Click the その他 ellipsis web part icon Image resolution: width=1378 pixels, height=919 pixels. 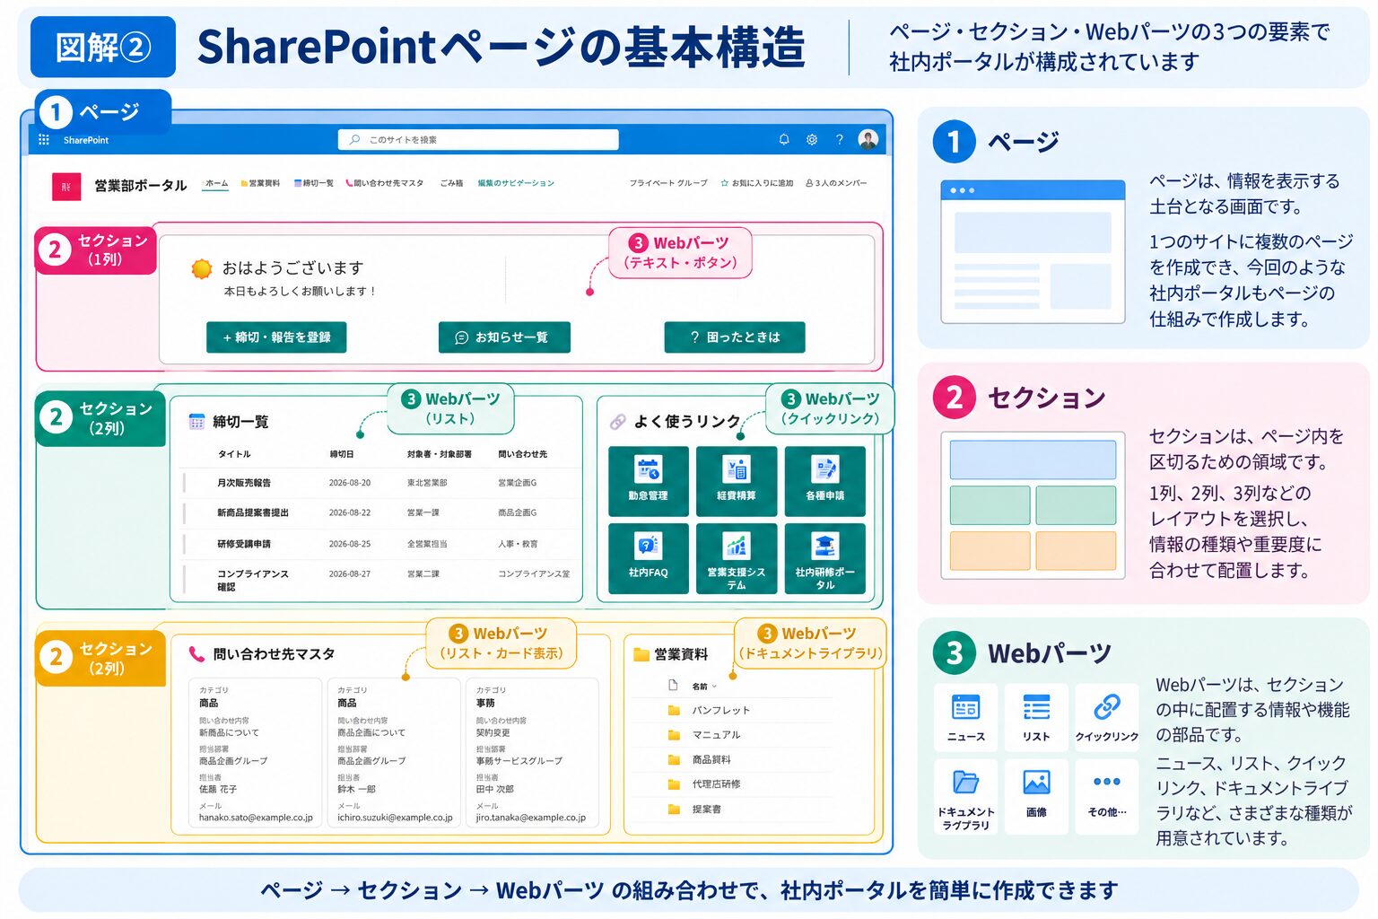pos(1107,782)
